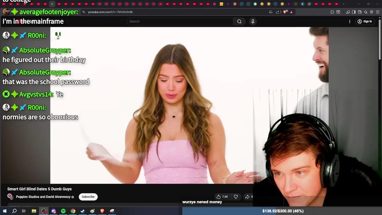Open Google Chrome from the taskbar

[73, 211]
